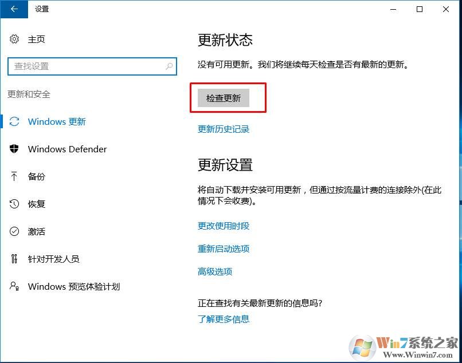Image resolution: width=462 pixels, height=363 pixels.
Task: Open the Windows 预览体验计划 section
Action: [x=74, y=286]
